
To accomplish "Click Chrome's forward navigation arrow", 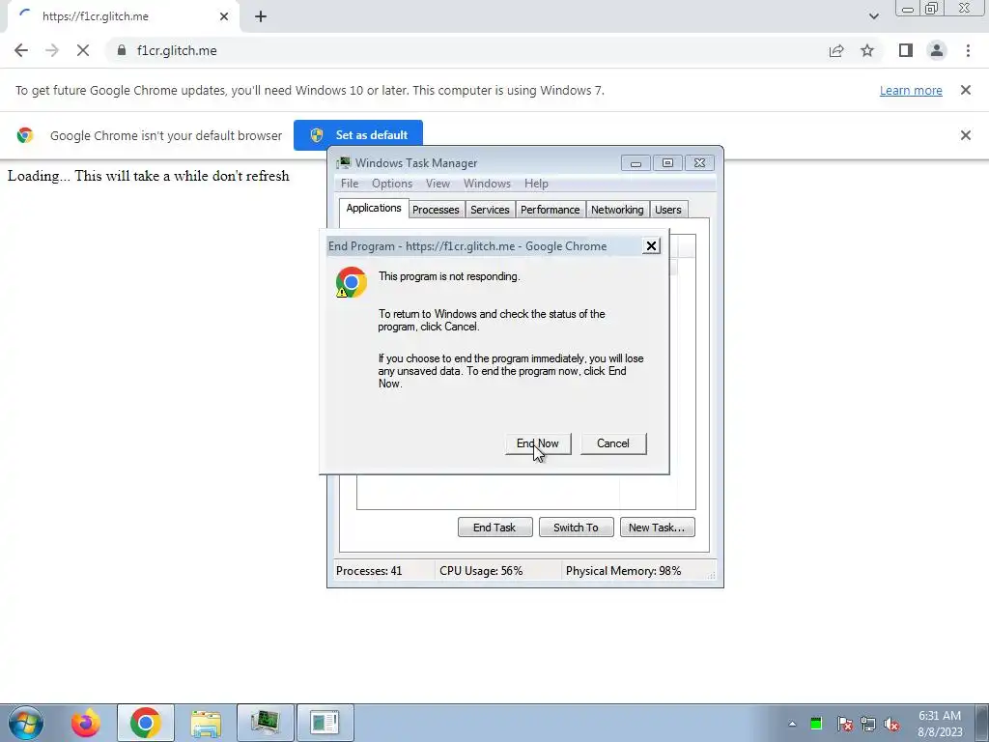I will click(52, 50).
